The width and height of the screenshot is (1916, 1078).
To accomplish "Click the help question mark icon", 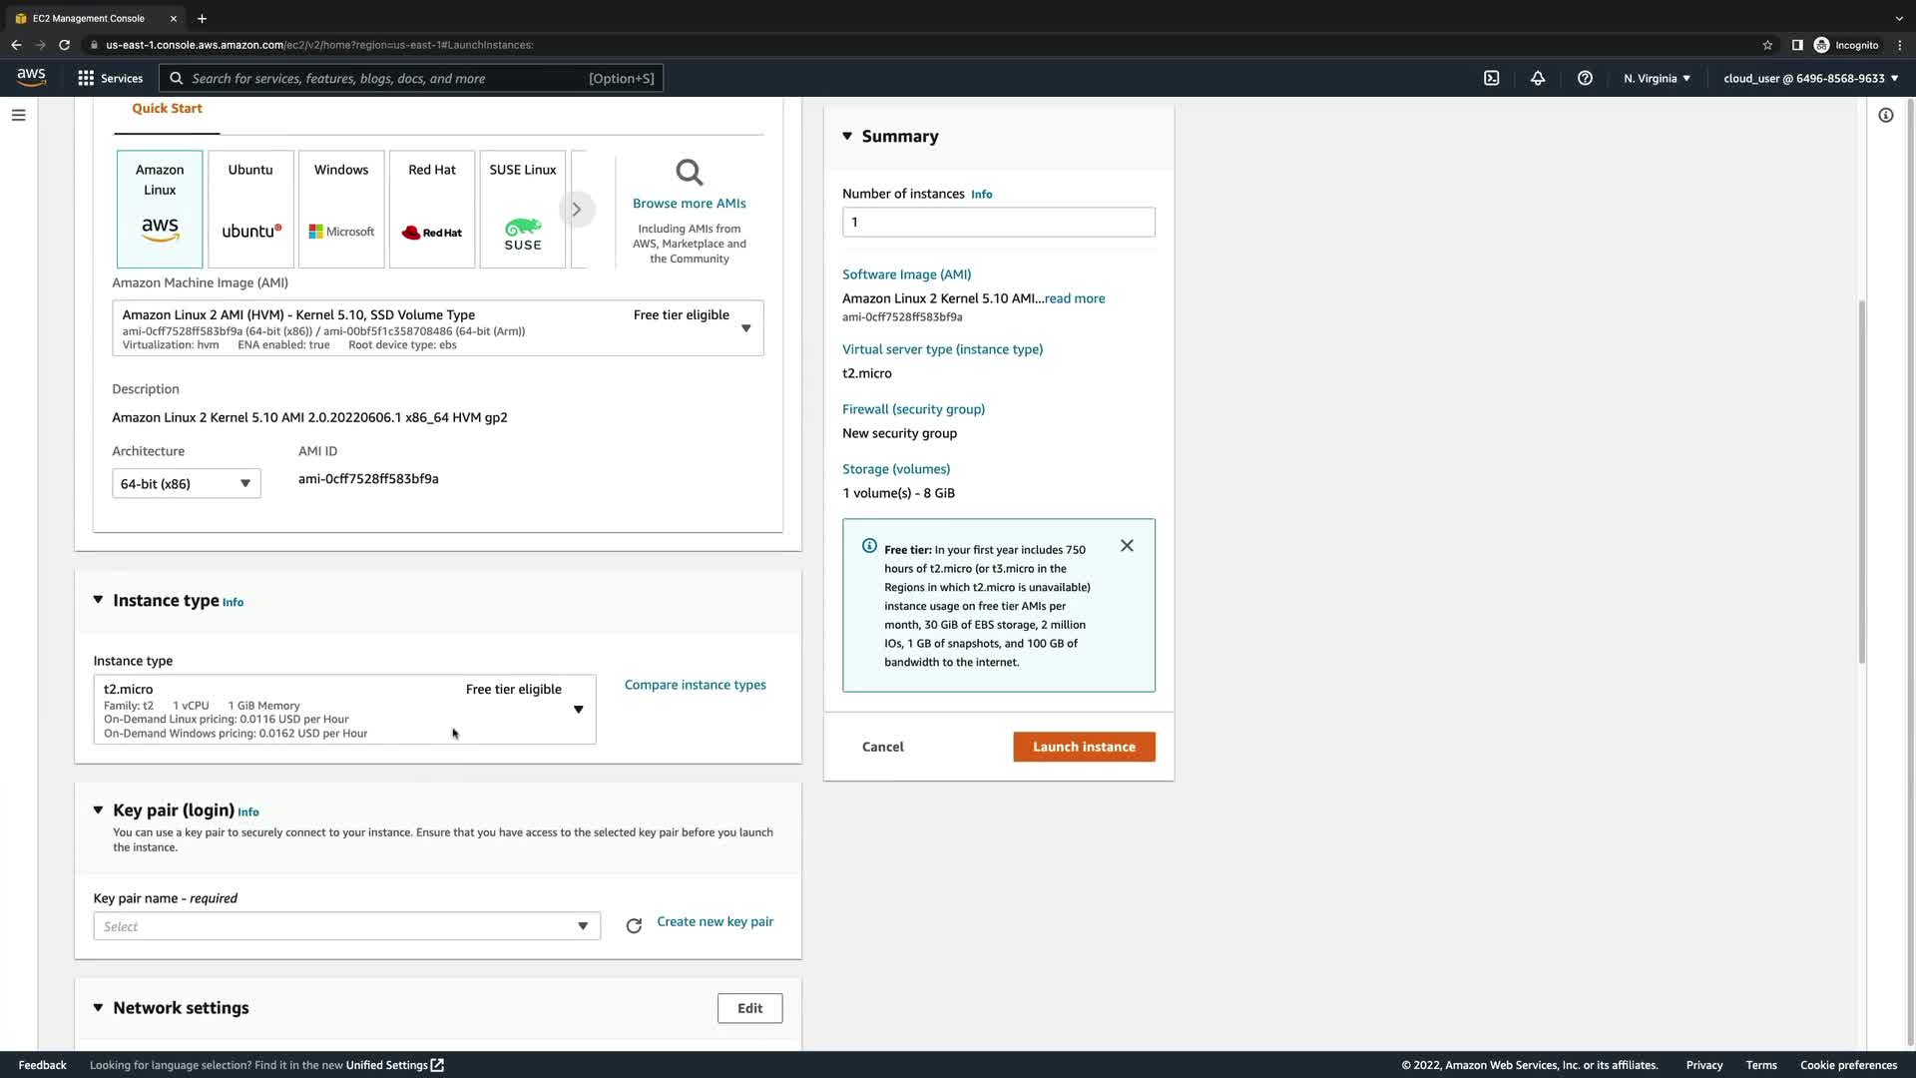I will click(x=1585, y=78).
